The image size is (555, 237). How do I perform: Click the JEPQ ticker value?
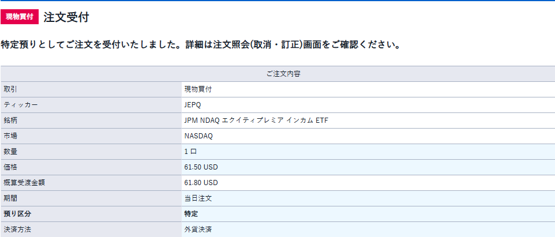(x=193, y=105)
